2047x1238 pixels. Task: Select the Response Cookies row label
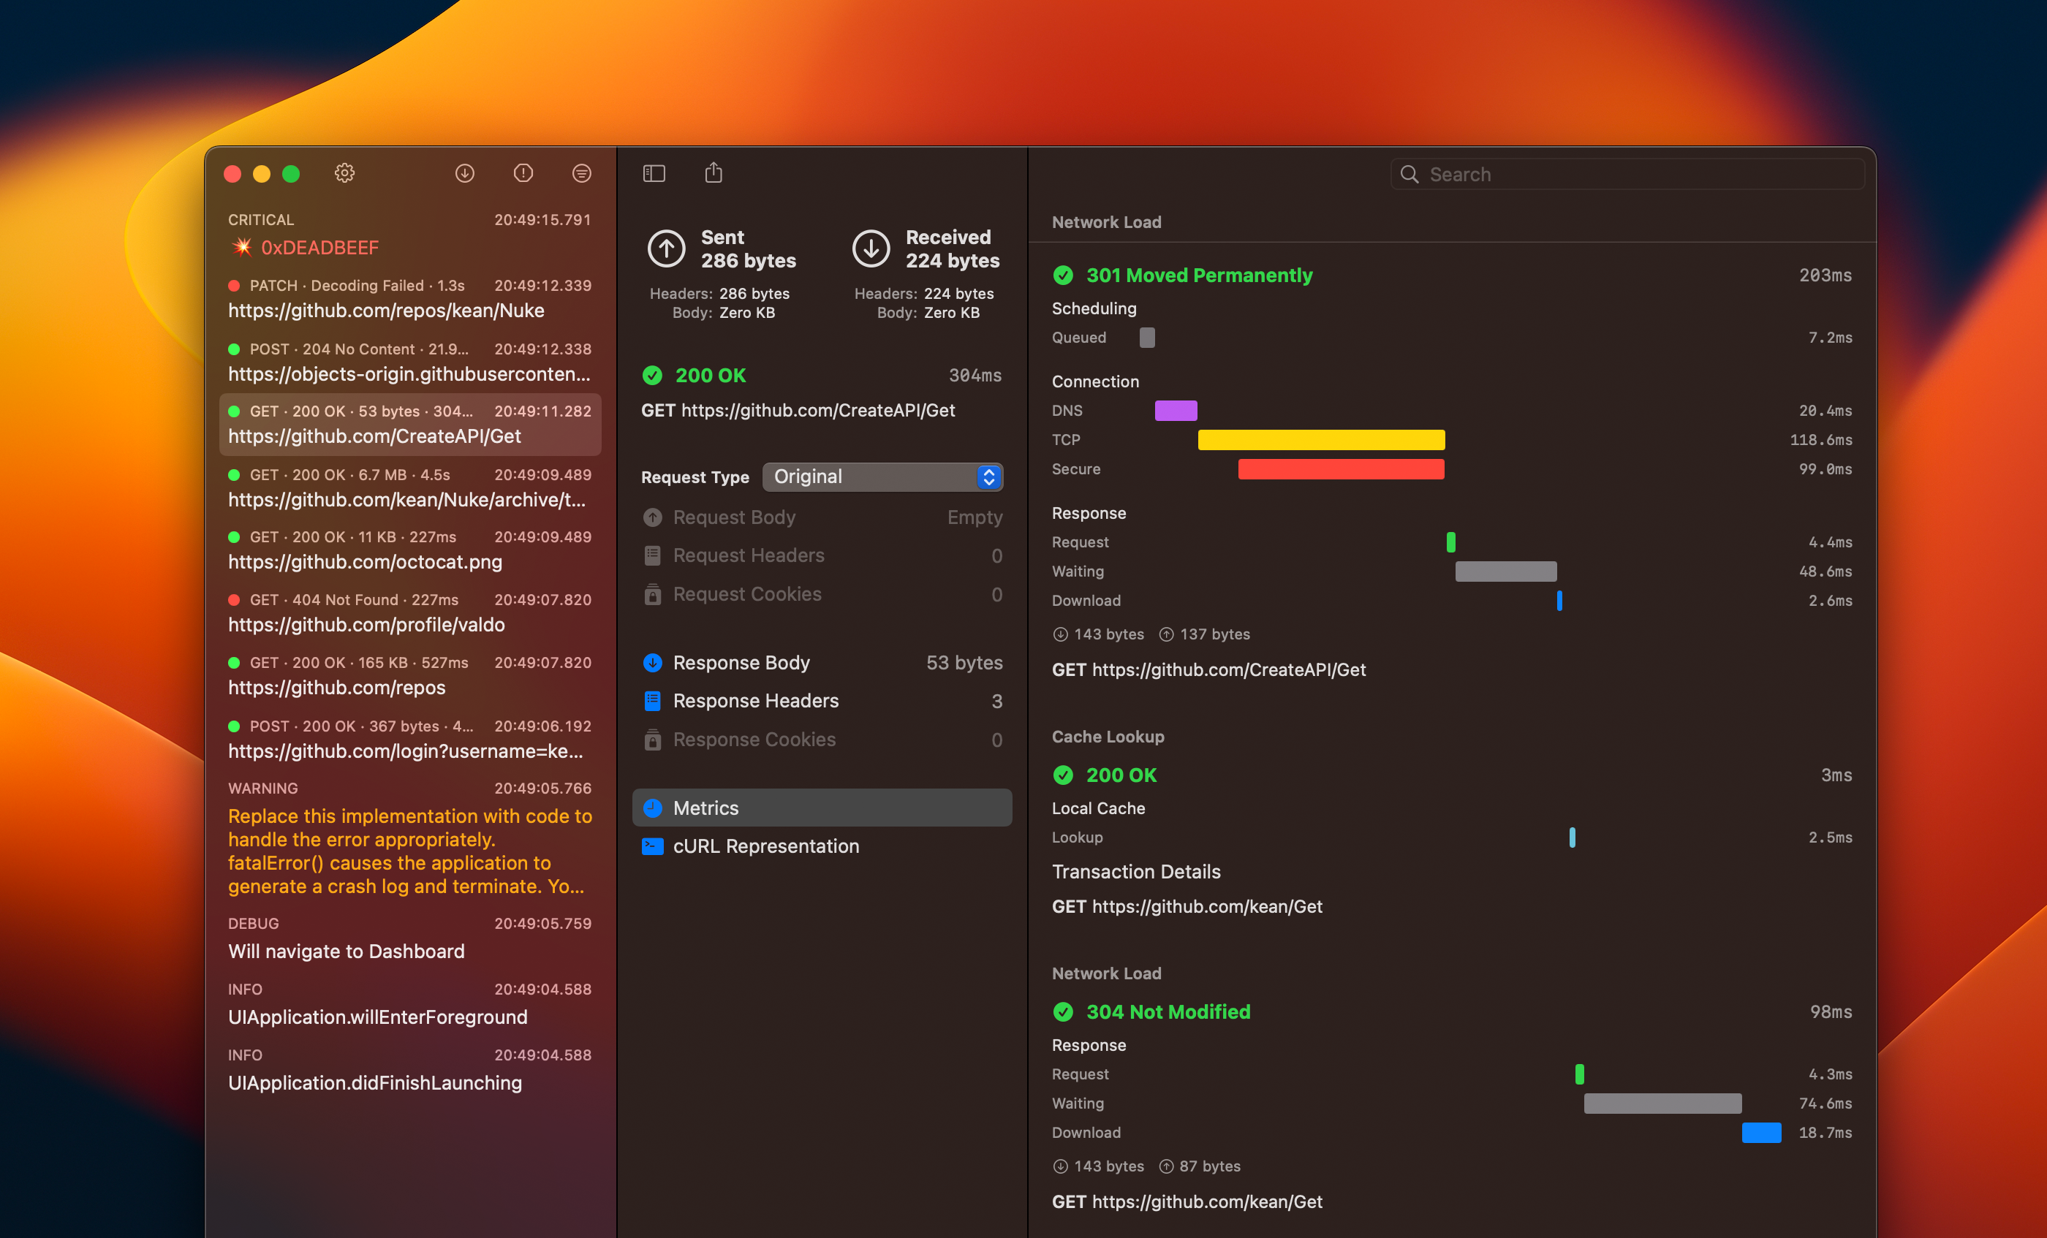[x=754, y=740]
